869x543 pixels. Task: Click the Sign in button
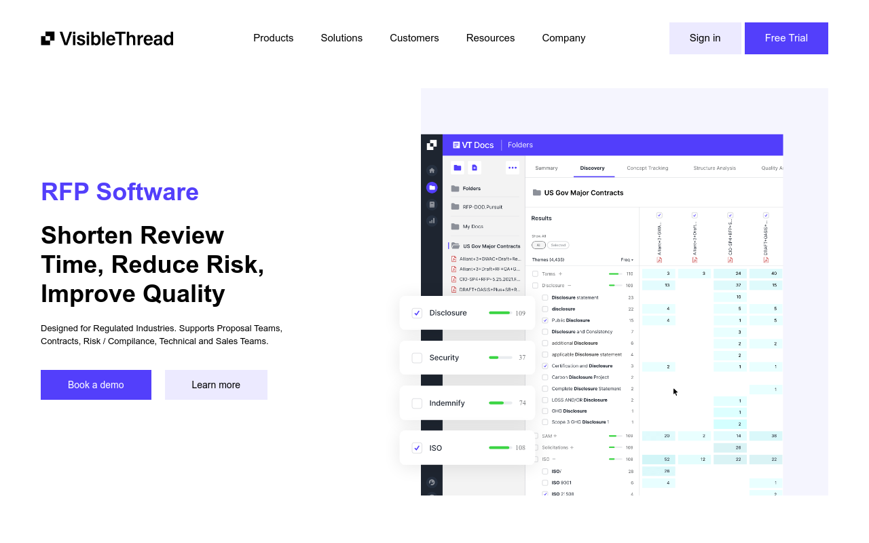[705, 38]
